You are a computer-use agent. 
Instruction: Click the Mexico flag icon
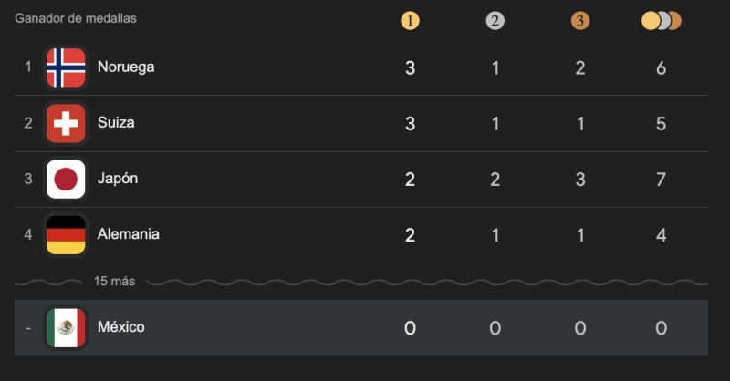[x=66, y=327]
